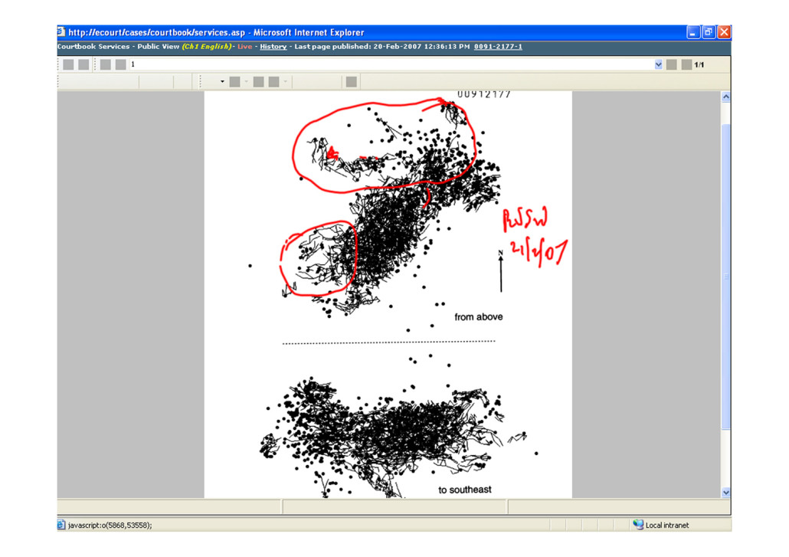Click the Local intranet zone icon
789x557 pixels.
pyautogui.click(x=638, y=524)
